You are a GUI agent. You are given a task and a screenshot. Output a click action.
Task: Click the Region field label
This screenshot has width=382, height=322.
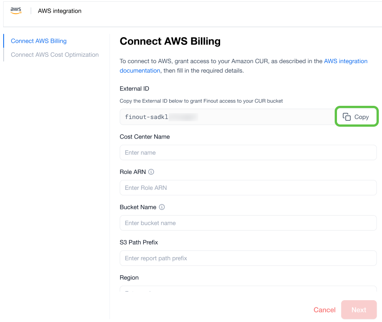(x=129, y=277)
